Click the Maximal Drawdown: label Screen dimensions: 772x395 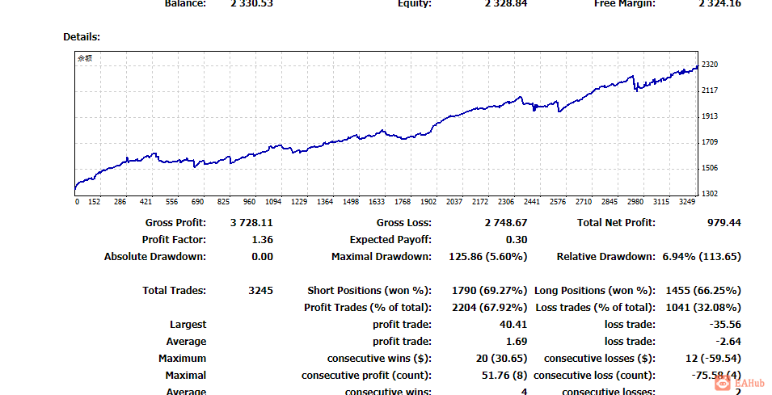(381, 257)
